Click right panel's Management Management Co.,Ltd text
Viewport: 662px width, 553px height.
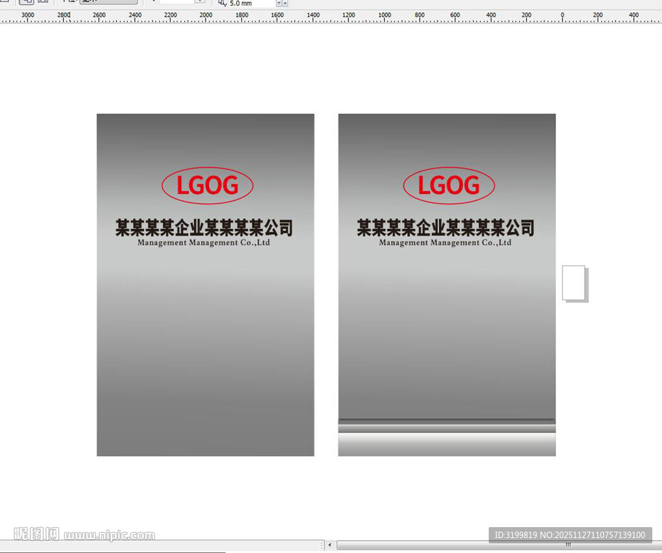(445, 243)
